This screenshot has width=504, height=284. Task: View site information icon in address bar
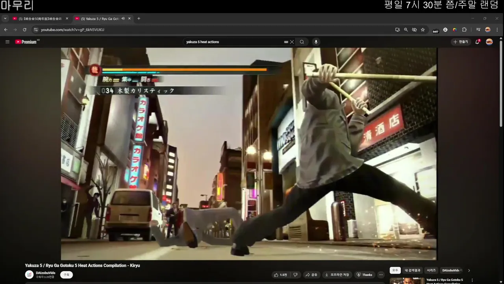[x=36, y=30]
